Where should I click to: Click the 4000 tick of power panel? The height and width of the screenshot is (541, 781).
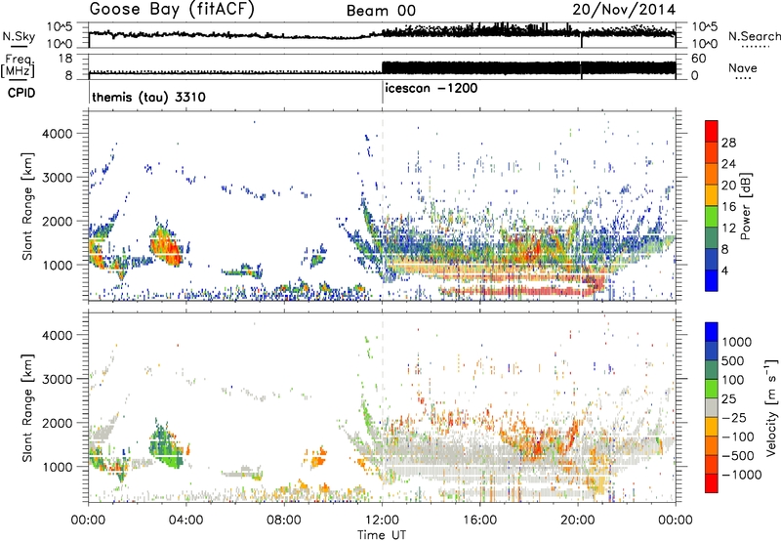57,134
